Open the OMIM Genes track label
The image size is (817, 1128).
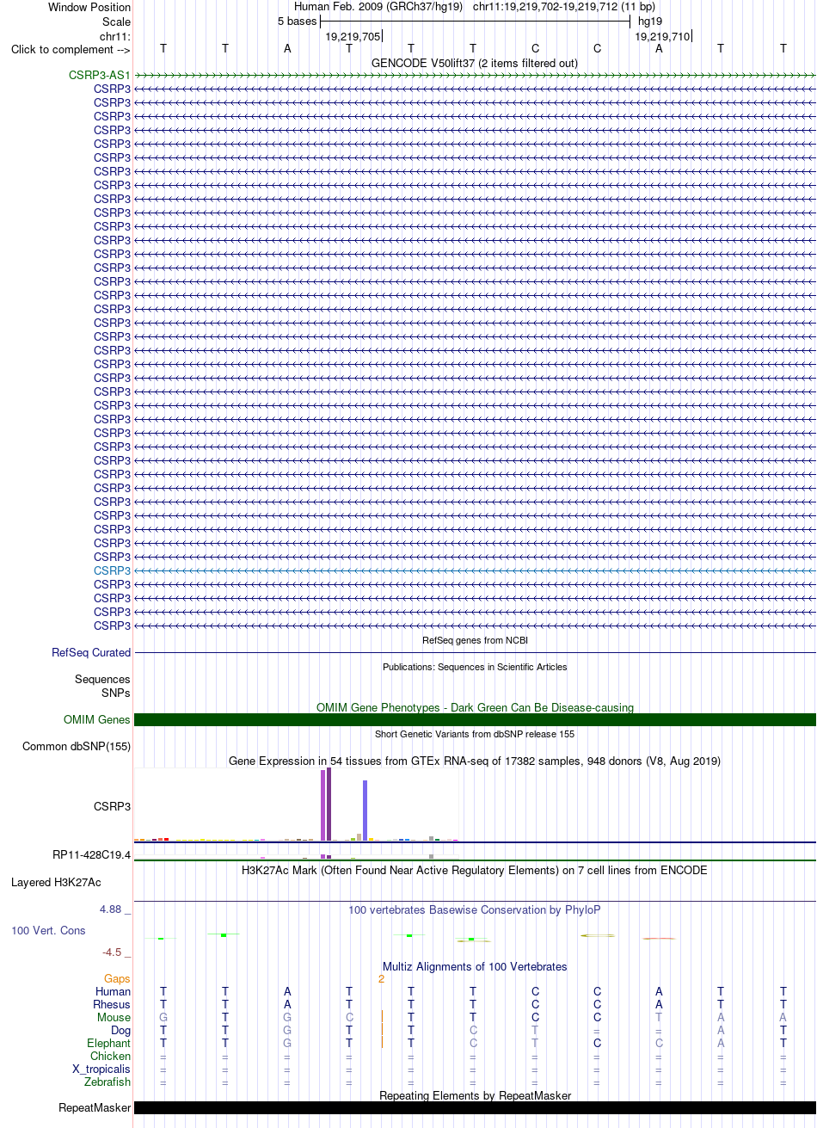97,719
